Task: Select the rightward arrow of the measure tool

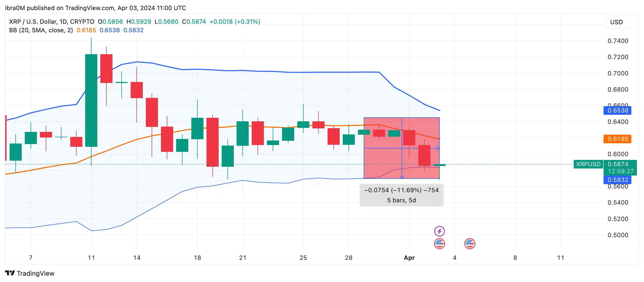Action: (438, 148)
